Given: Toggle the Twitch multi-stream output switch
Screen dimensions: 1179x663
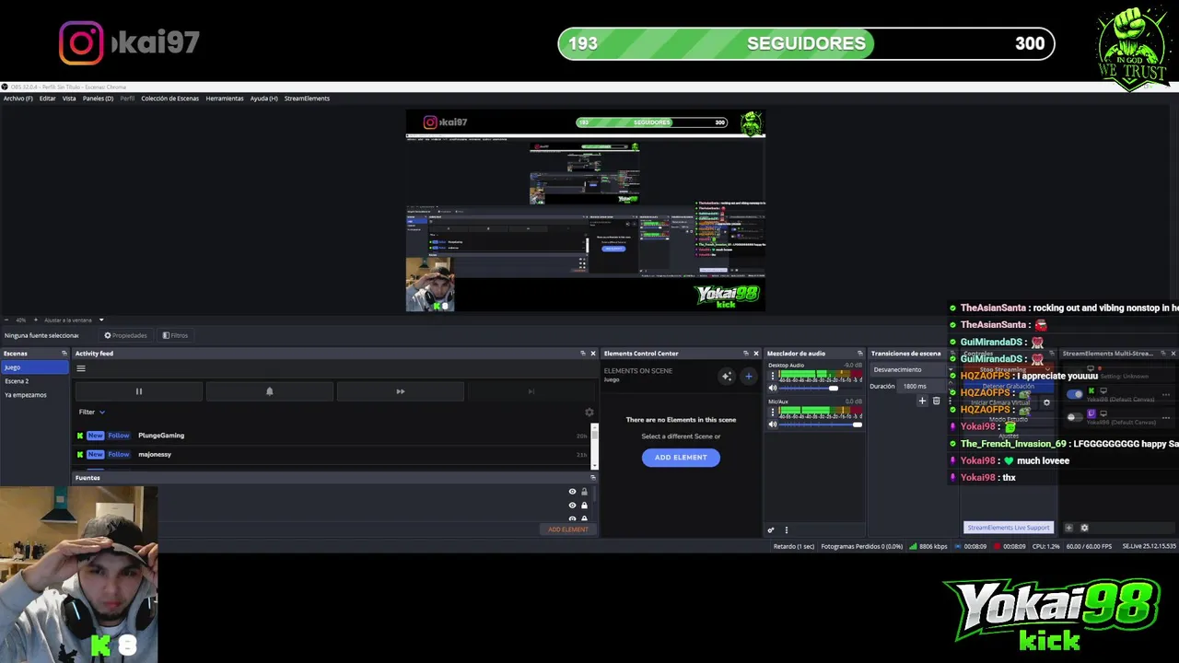Looking at the screenshot, I should pos(1074,417).
